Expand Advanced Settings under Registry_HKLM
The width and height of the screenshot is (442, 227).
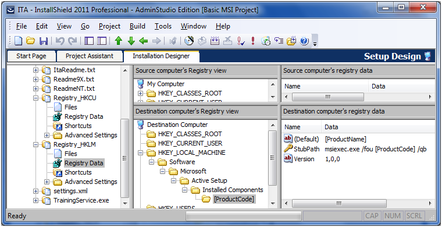click(47, 182)
